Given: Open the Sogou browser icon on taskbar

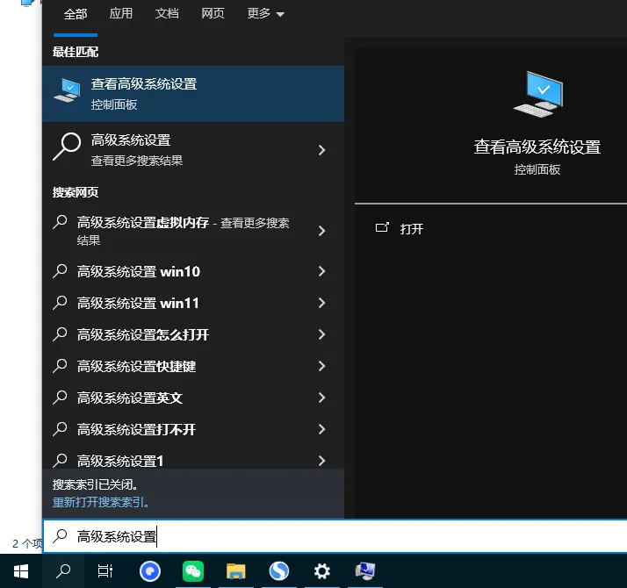Looking at the screenshot, I should pos(278,570).
